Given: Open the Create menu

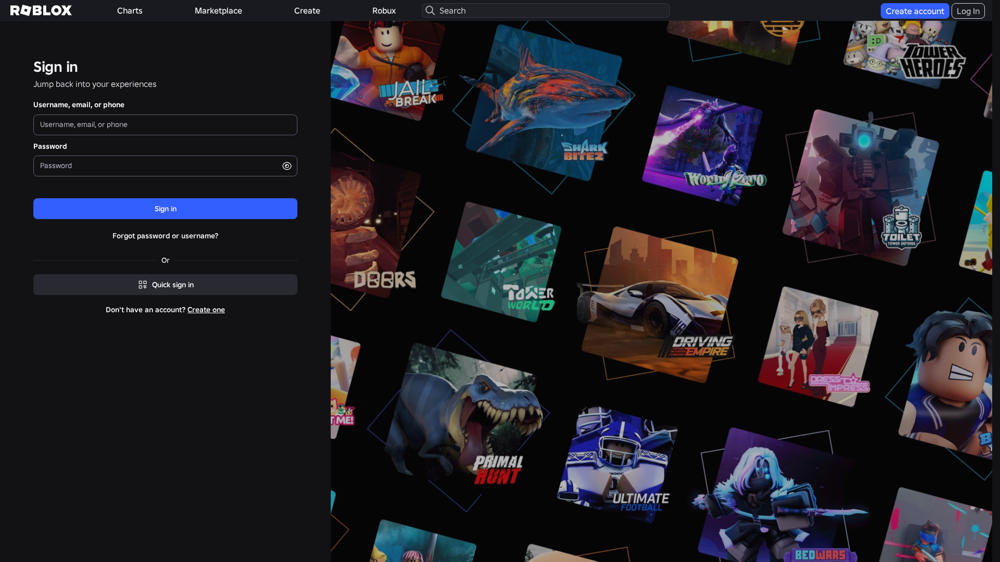Looking at the screenshot, I should pyautogui.click(x=307, y=10).
